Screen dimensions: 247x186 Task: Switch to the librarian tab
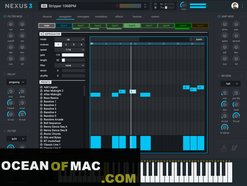(47, 16)
